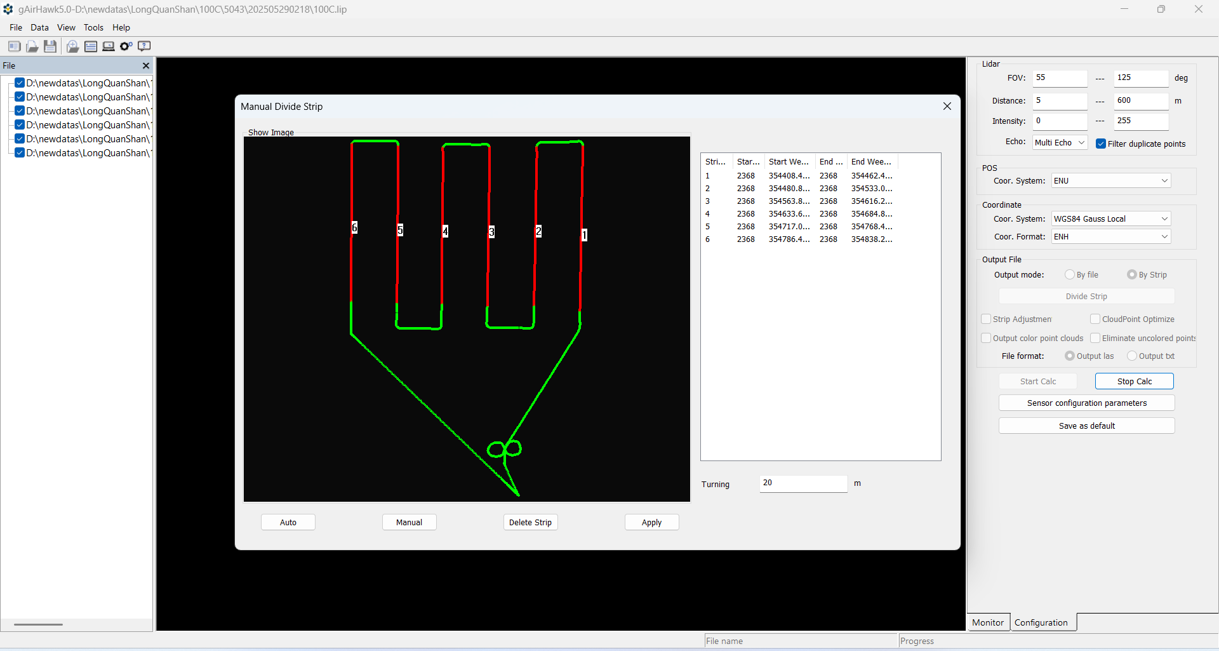
Task: Open settings via the gear icon
Action: (x=126, y=46)
